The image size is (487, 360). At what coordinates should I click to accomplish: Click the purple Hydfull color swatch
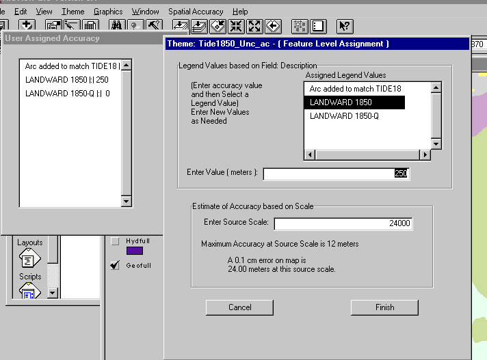point(135,251)
